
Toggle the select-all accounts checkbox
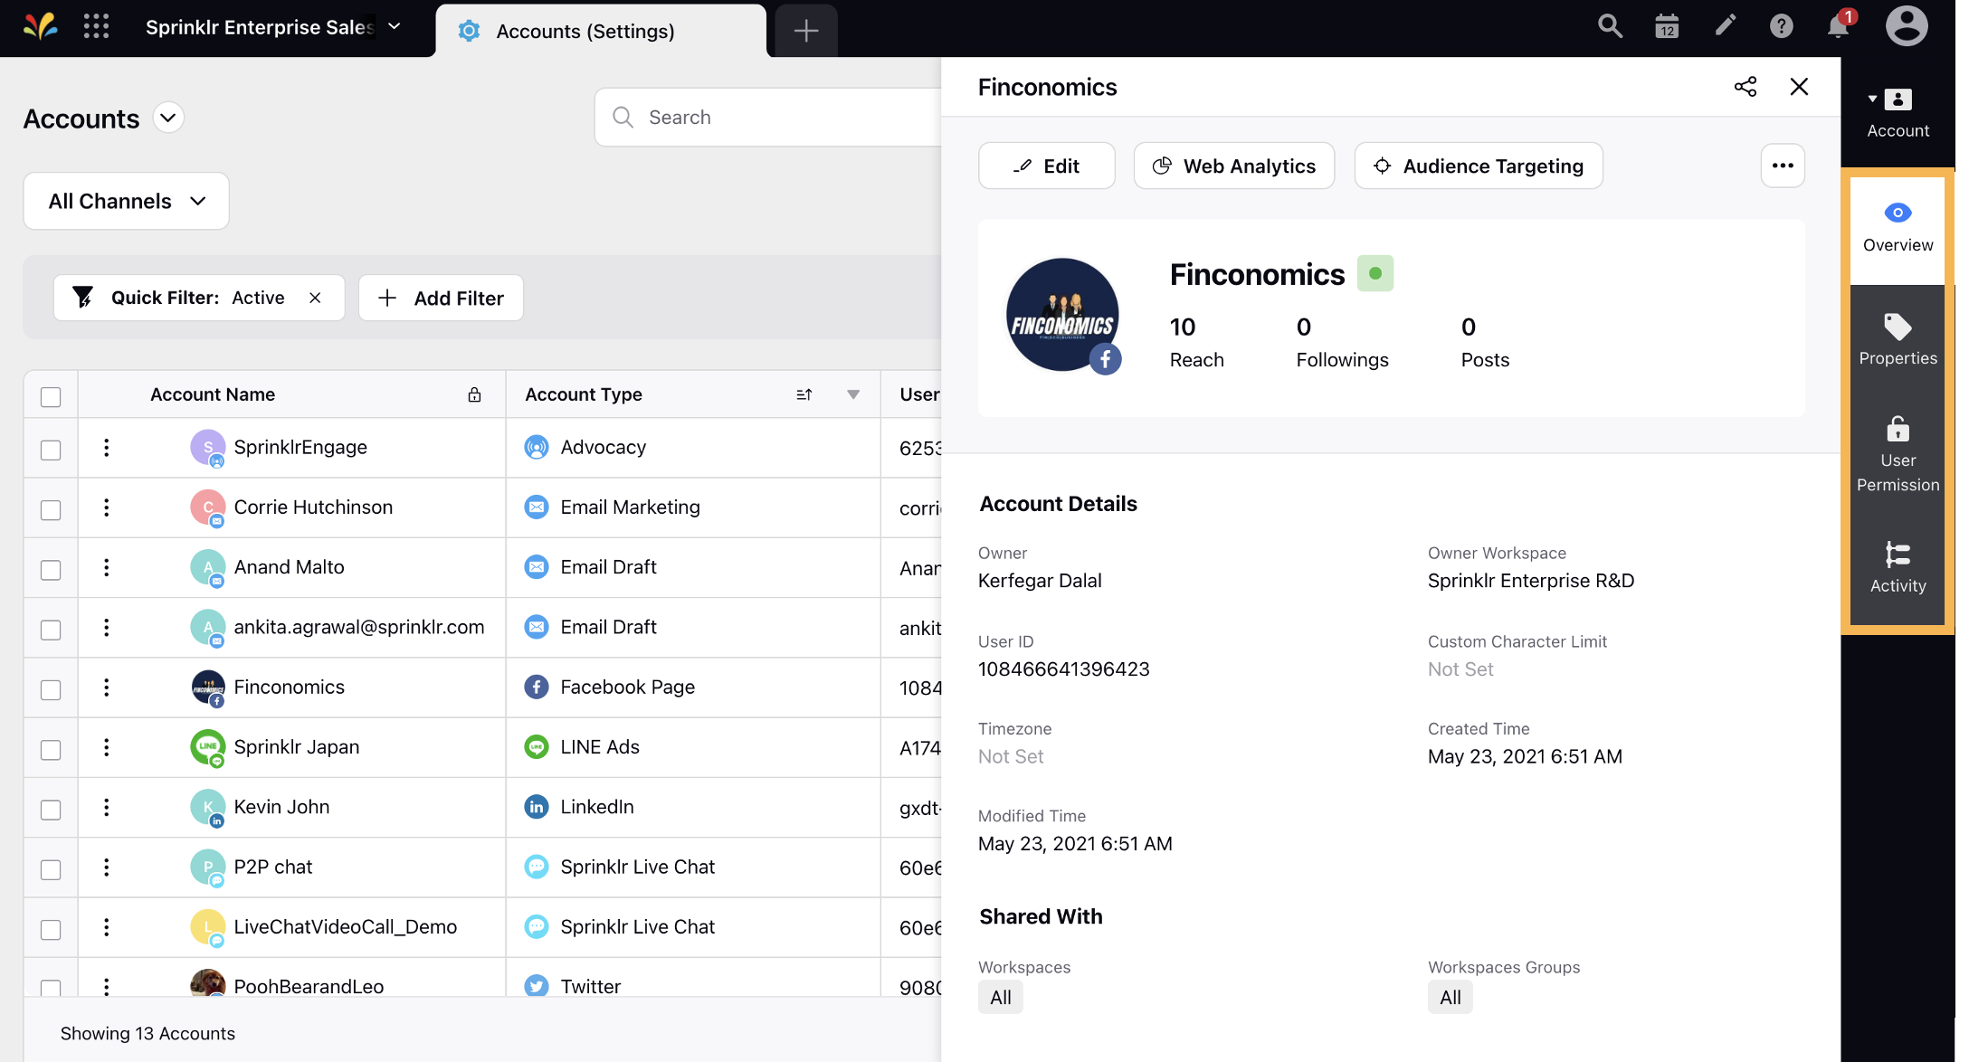coord(51,396)
